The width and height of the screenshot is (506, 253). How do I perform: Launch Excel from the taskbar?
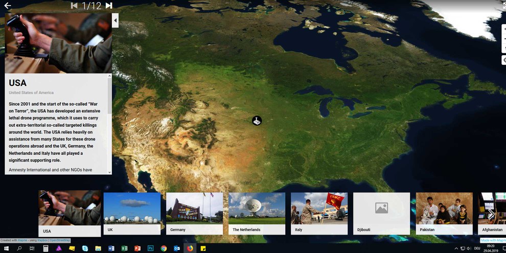click(x=124, y=248)
